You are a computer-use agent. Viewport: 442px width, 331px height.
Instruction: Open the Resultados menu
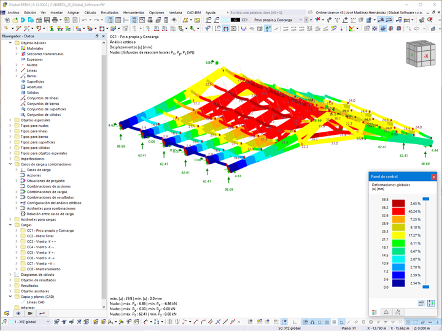(110, 13)
